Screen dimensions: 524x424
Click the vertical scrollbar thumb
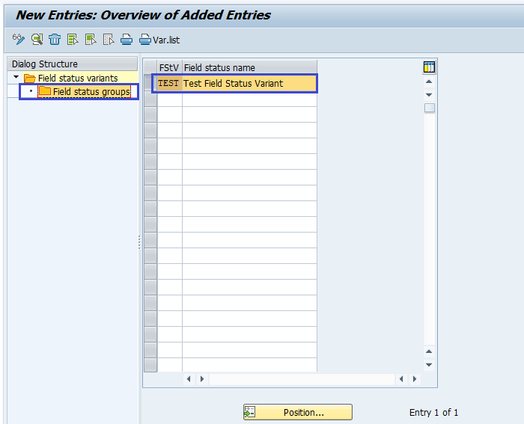pos(430,108)
